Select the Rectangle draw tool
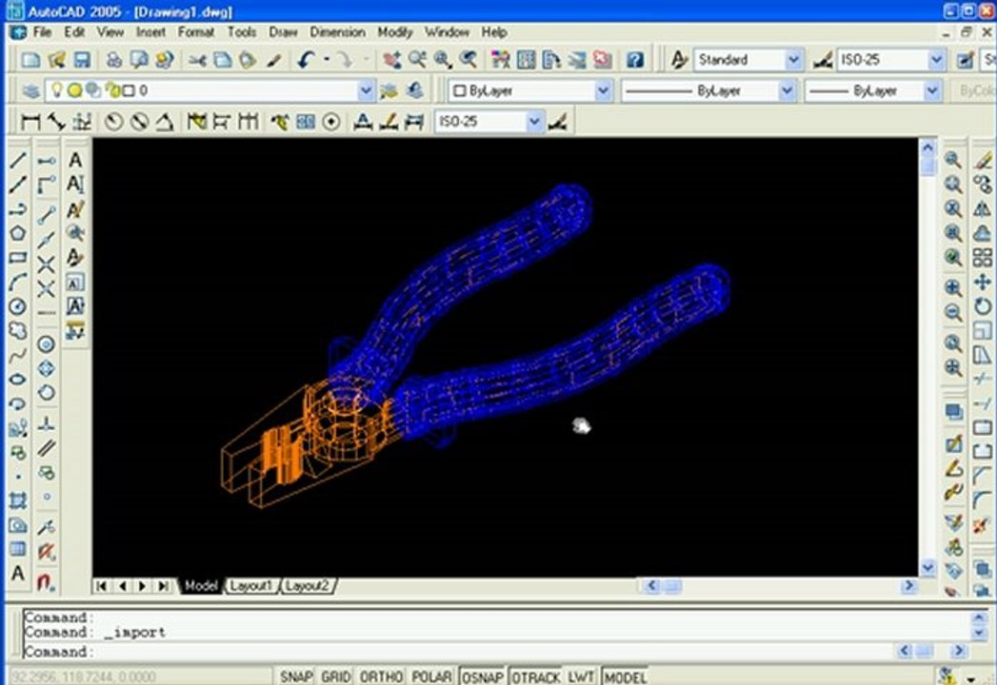 pos(18,258)
